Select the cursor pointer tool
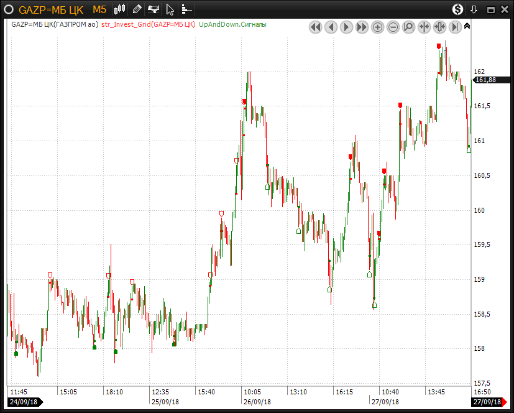 tap(170, 9)
